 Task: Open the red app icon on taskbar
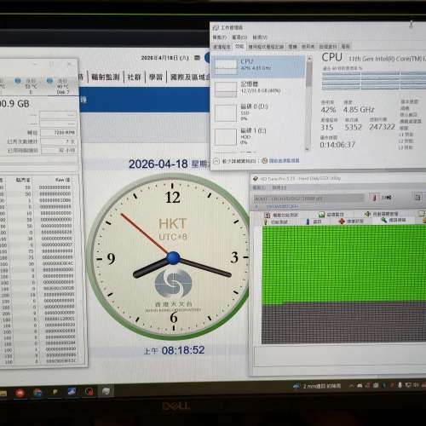[x=20, y=393]
